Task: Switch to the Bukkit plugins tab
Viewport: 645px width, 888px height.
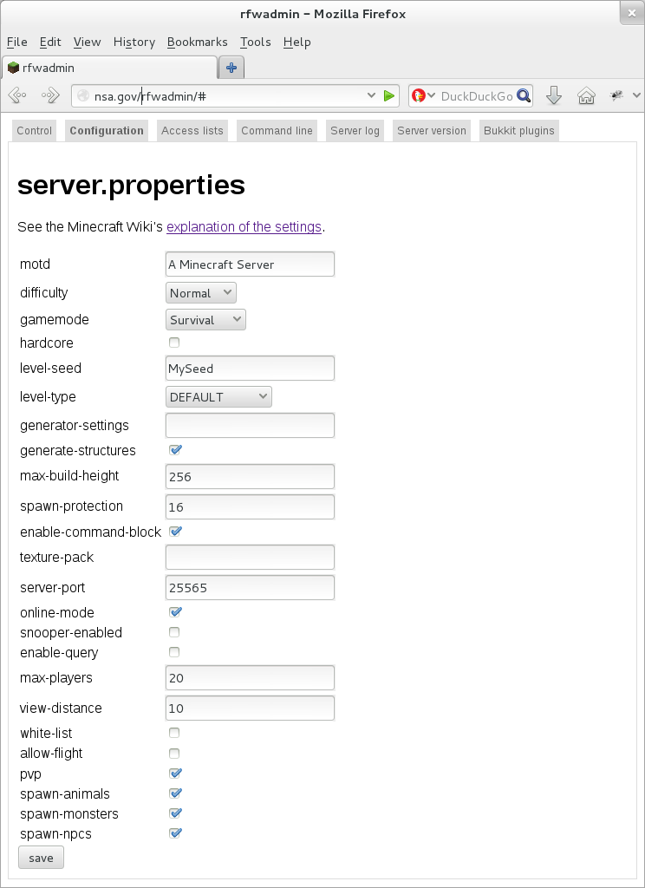Action: point(518,131)
